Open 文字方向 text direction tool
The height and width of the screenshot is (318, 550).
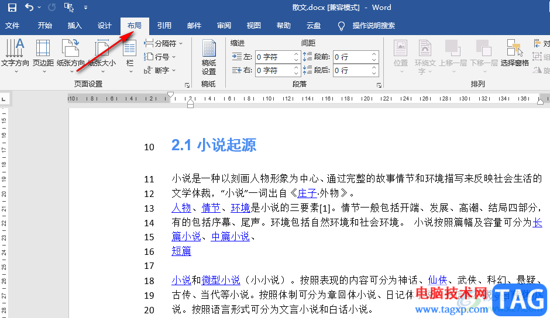coord(15,56)
